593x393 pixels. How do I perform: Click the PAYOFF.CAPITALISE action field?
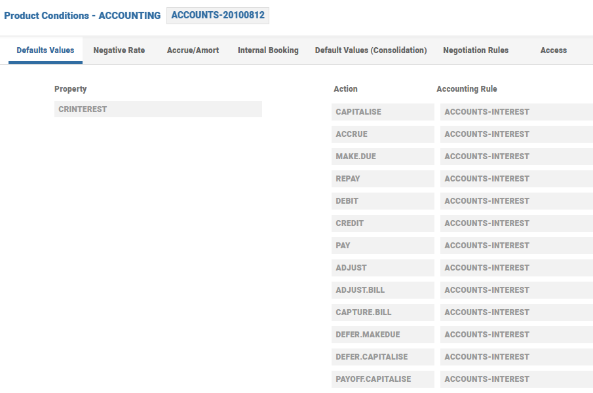[383, 379]
